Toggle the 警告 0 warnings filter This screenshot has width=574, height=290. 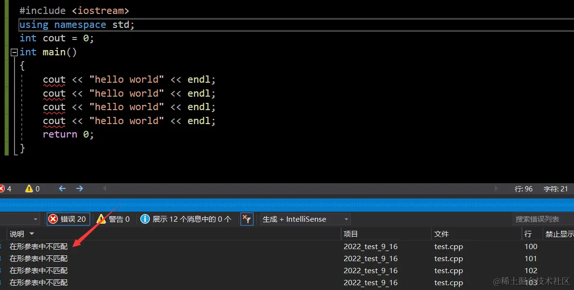click(x=113, y=219)
